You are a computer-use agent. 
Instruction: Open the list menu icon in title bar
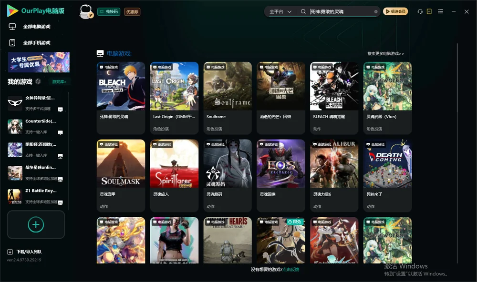pos(440,11)
